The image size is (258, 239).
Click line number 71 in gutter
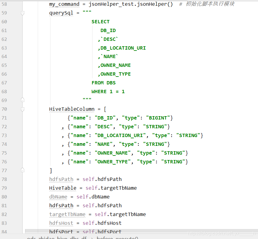click(x=4, y=118)
